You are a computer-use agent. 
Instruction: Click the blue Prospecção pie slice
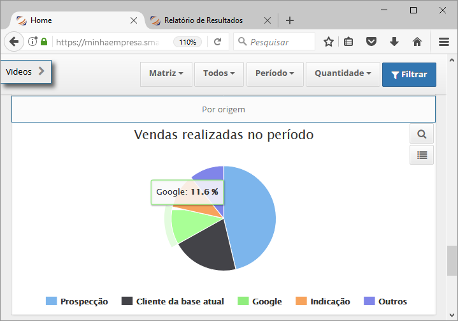pos(251,216)
